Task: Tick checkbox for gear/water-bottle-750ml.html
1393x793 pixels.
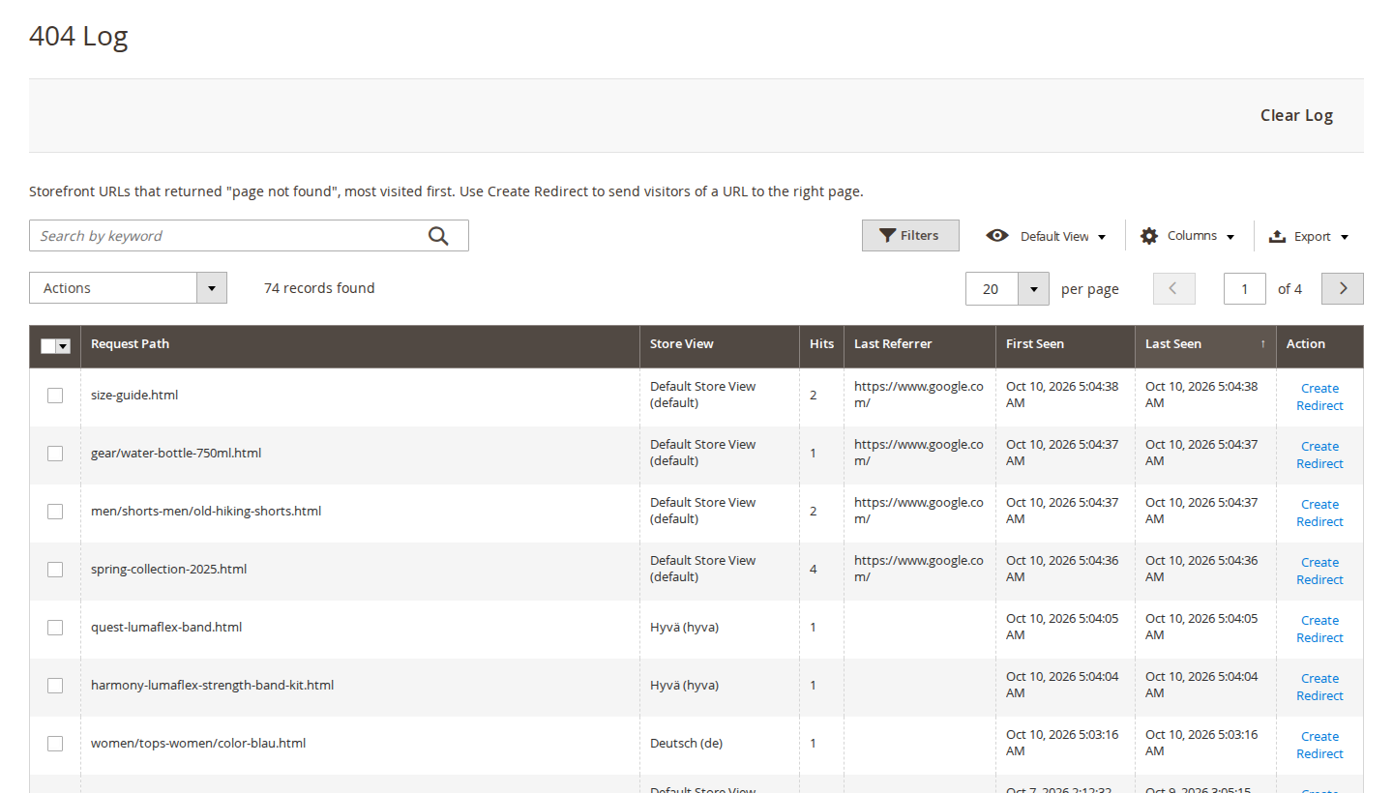Action: 55,453
